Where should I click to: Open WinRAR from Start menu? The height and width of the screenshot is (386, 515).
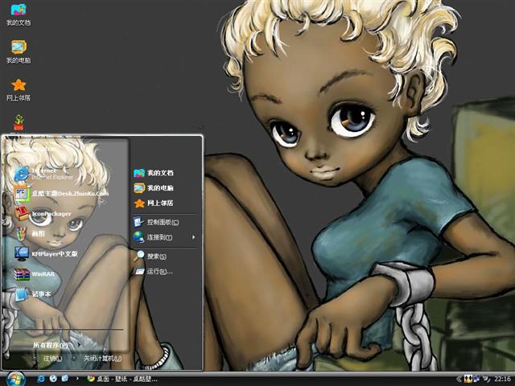click(x=35, y=273)
